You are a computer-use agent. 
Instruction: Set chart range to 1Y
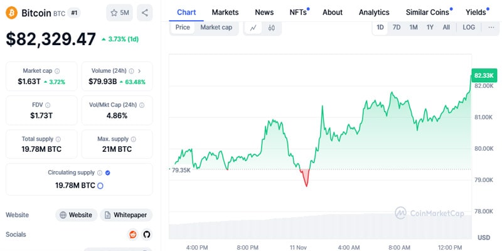tap(430, 28)
